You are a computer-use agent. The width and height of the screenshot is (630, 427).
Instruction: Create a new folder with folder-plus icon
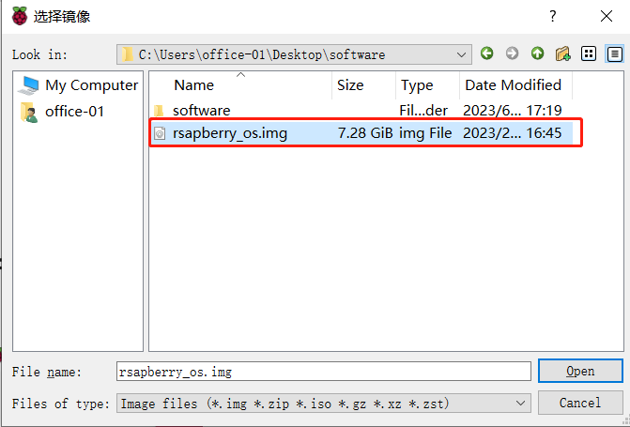coord(563,53)
